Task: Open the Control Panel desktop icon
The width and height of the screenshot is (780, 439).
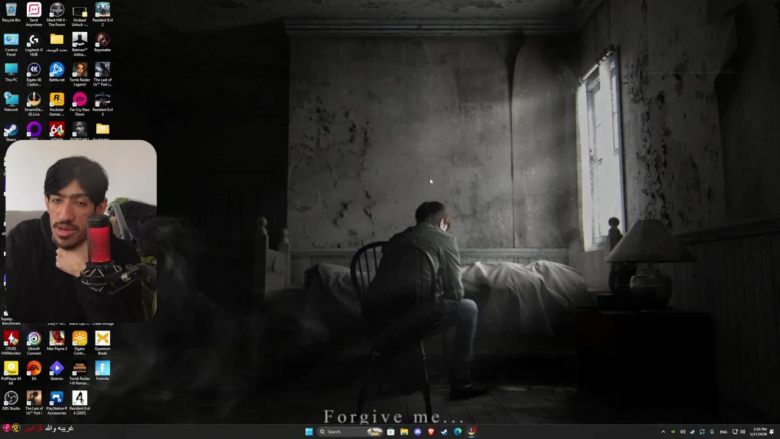Action: tap(11, 45)
